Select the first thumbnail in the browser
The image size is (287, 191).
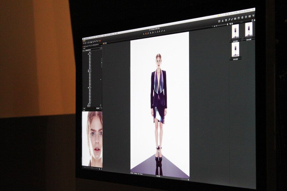pyautogui.click(x=235, y=31)
